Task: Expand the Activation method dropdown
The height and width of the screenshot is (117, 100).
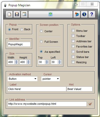Action: [22, 79]
